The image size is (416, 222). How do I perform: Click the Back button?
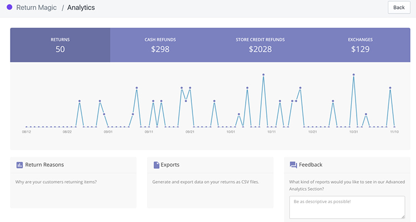(399, 7)
